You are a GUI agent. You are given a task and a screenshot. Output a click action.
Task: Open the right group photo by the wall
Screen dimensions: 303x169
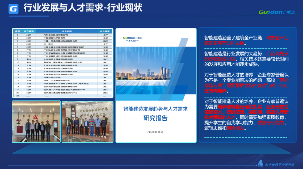[87, 121]
